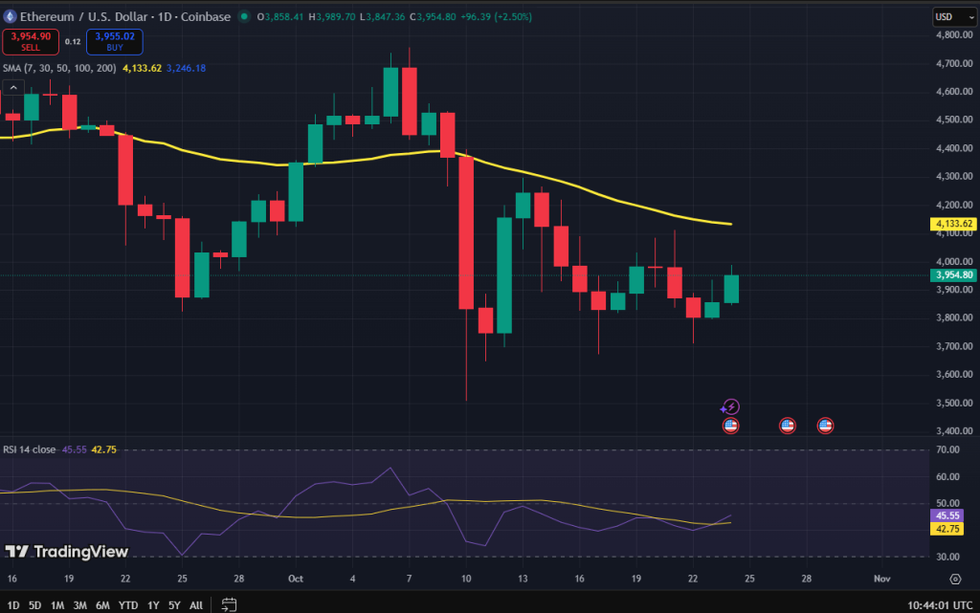Click the purple lightning AI icon
Image resolution: width=980 pixels, height=613 pixels.
click(x=730, y=406)
